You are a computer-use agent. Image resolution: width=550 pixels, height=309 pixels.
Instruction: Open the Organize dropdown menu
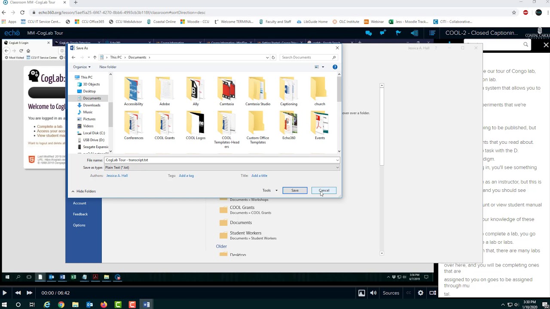tap(82, 67)
